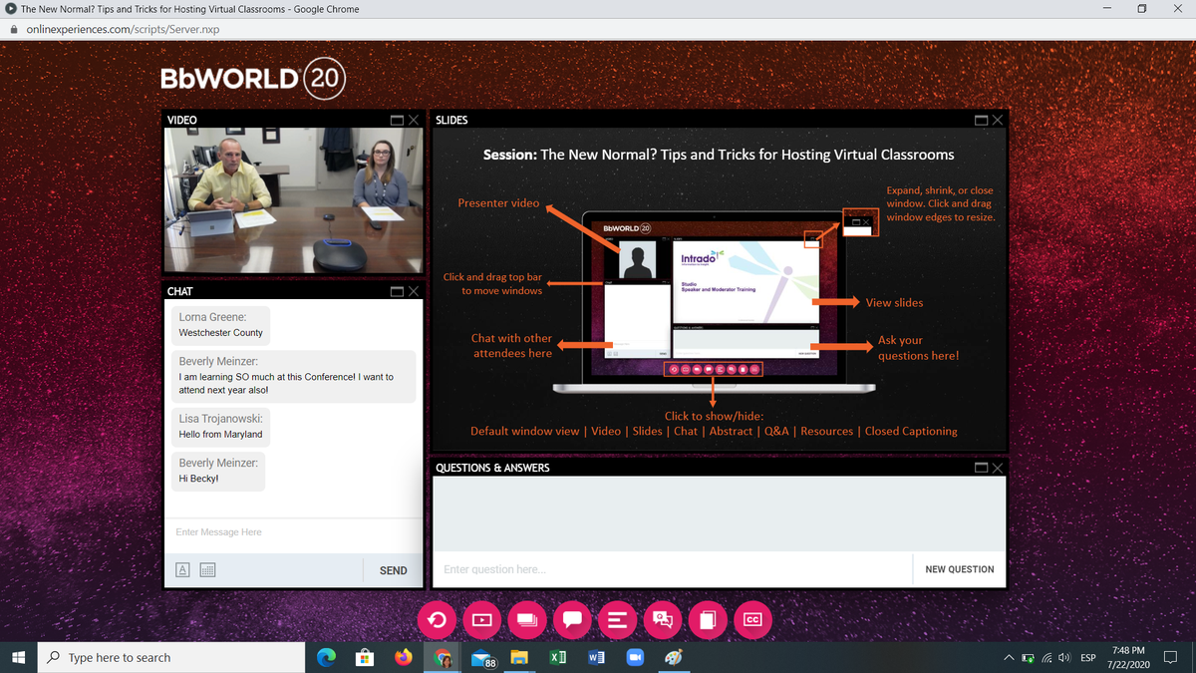Close the QUESTIONS & ANSWERS panel
The image size is (1196, 673).
click(998, 468)
